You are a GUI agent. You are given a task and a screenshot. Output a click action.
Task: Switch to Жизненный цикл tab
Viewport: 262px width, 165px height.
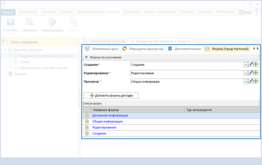tap(102, 49)
